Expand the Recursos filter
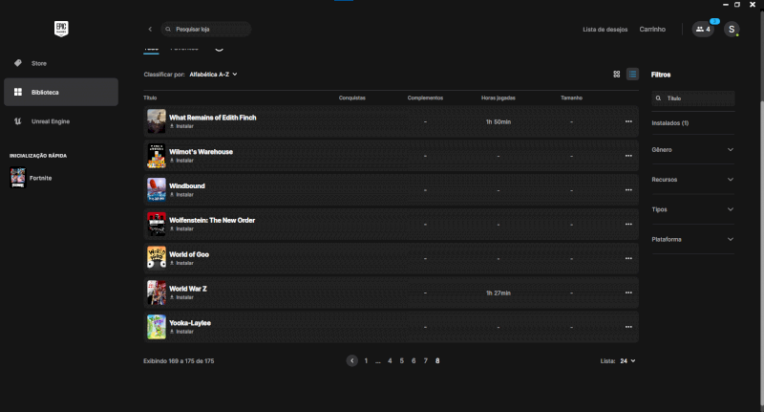 [692, 180]
